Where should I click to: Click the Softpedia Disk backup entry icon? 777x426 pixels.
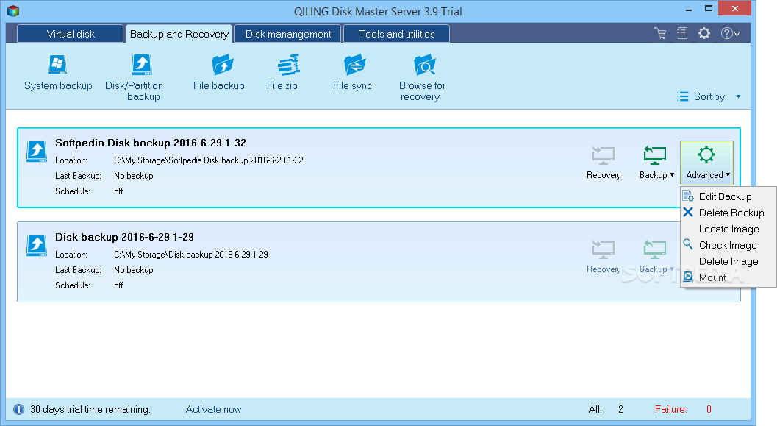tap(37, 152)
